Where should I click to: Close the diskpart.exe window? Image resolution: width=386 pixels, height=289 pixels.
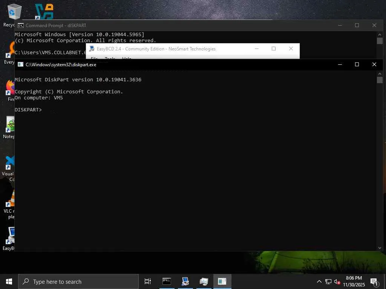(374, 64)
